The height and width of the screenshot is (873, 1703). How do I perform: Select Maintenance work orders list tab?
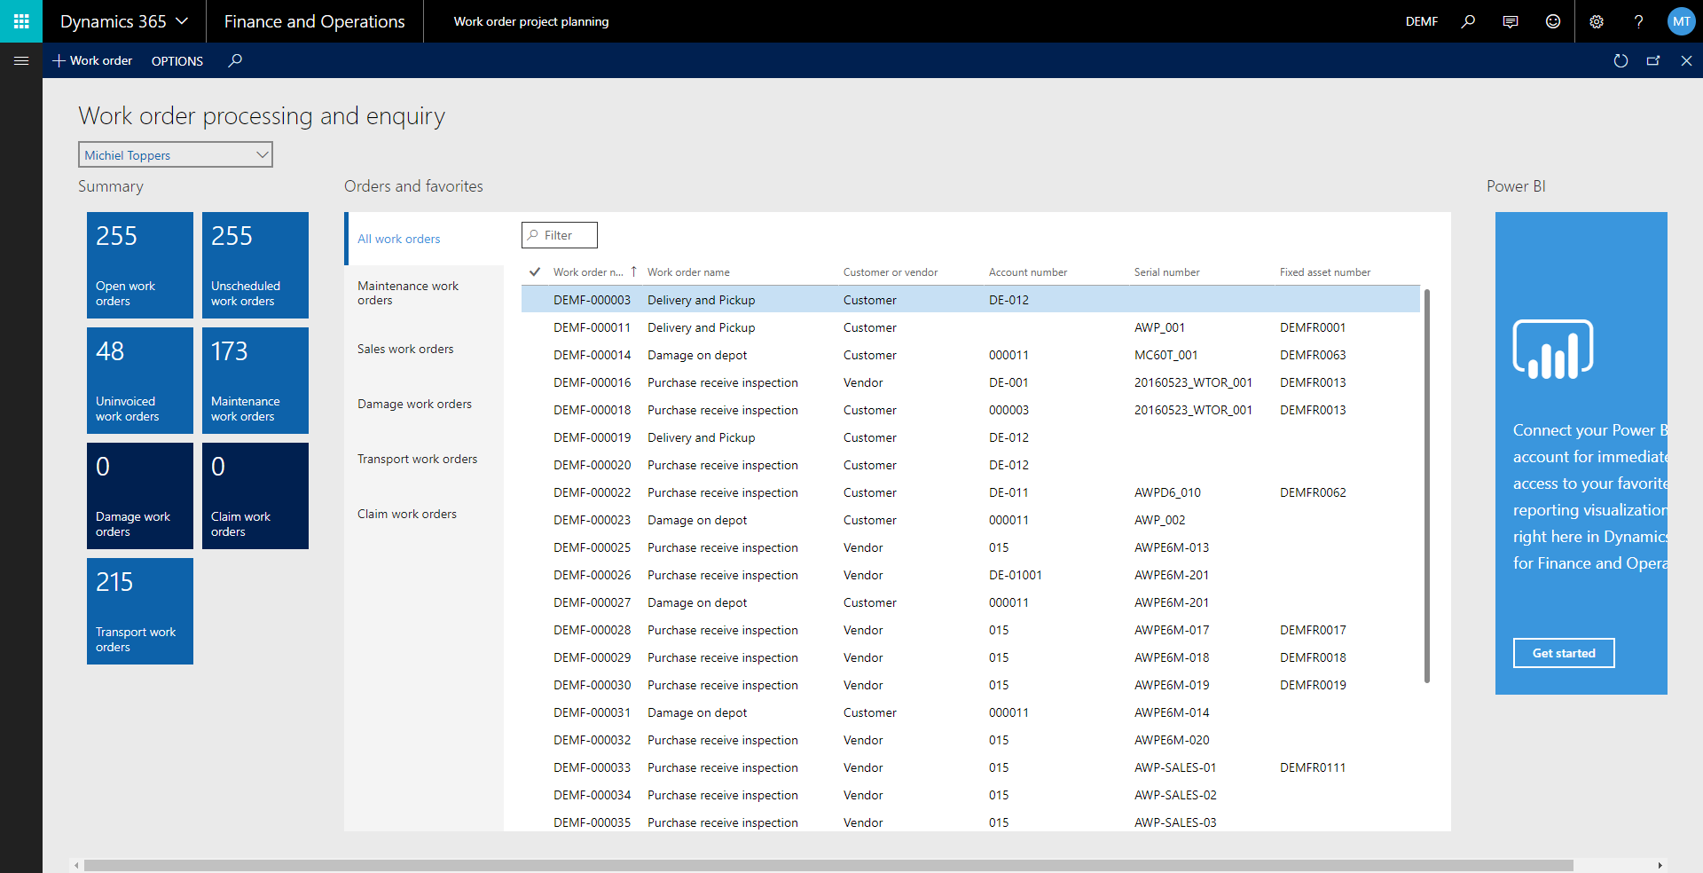(x=424, y=293)
